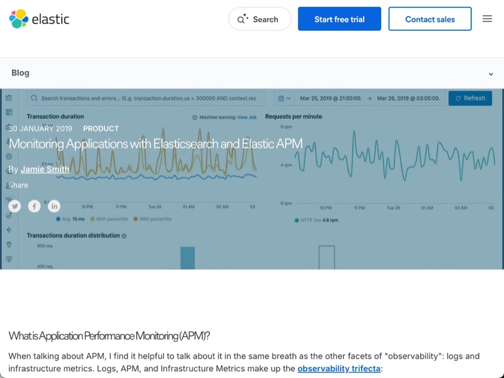Share article on Twitter
Viewport: 504px width, 378px height.
tap(14, 206)
